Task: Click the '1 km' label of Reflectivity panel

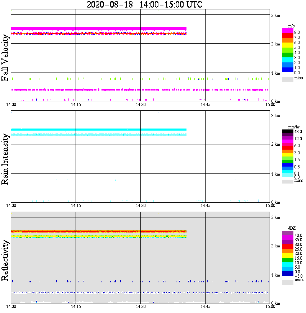Action: pos(275,275)
